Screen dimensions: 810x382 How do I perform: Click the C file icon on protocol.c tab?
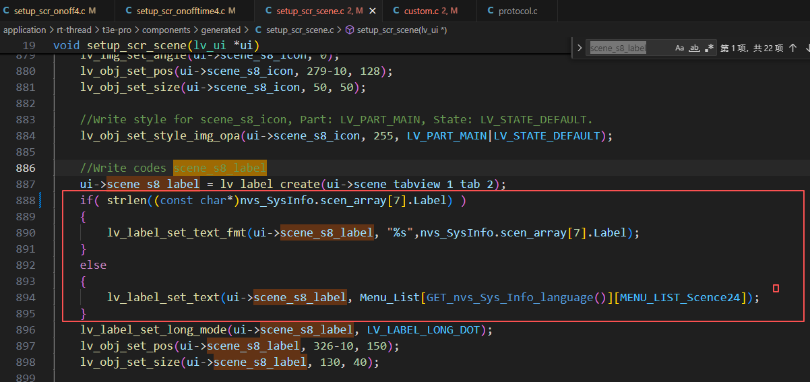coord(490,11)
